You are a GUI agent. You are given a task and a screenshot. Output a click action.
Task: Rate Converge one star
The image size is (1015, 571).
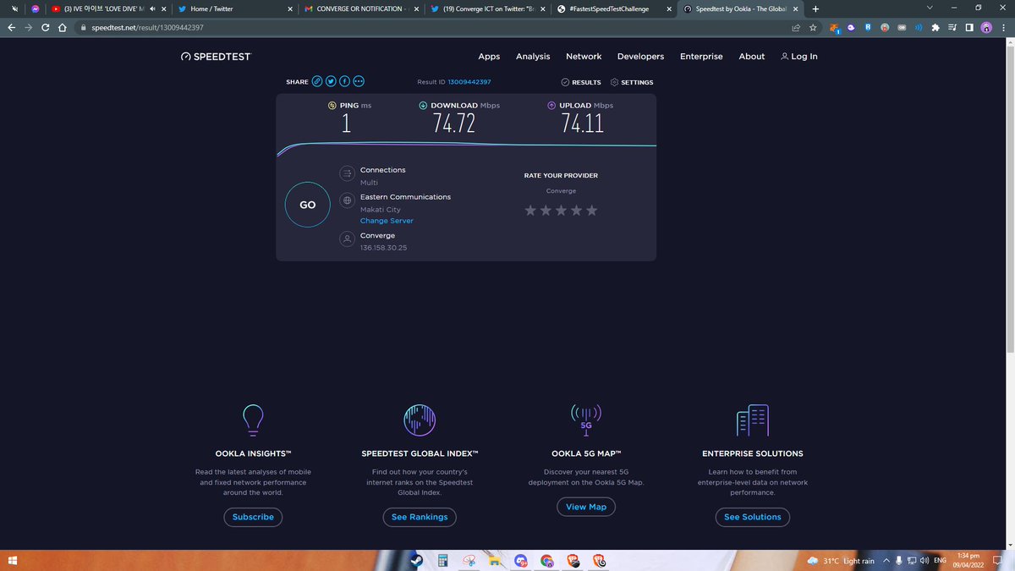(530, 210)
